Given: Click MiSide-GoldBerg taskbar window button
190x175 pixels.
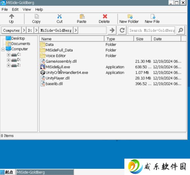Looking at the screenshot, I should (45, 172).
